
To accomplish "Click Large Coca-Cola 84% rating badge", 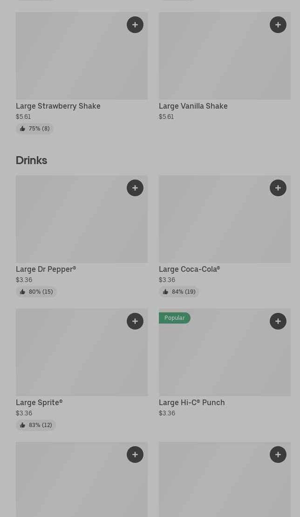I will coord(179,292).
